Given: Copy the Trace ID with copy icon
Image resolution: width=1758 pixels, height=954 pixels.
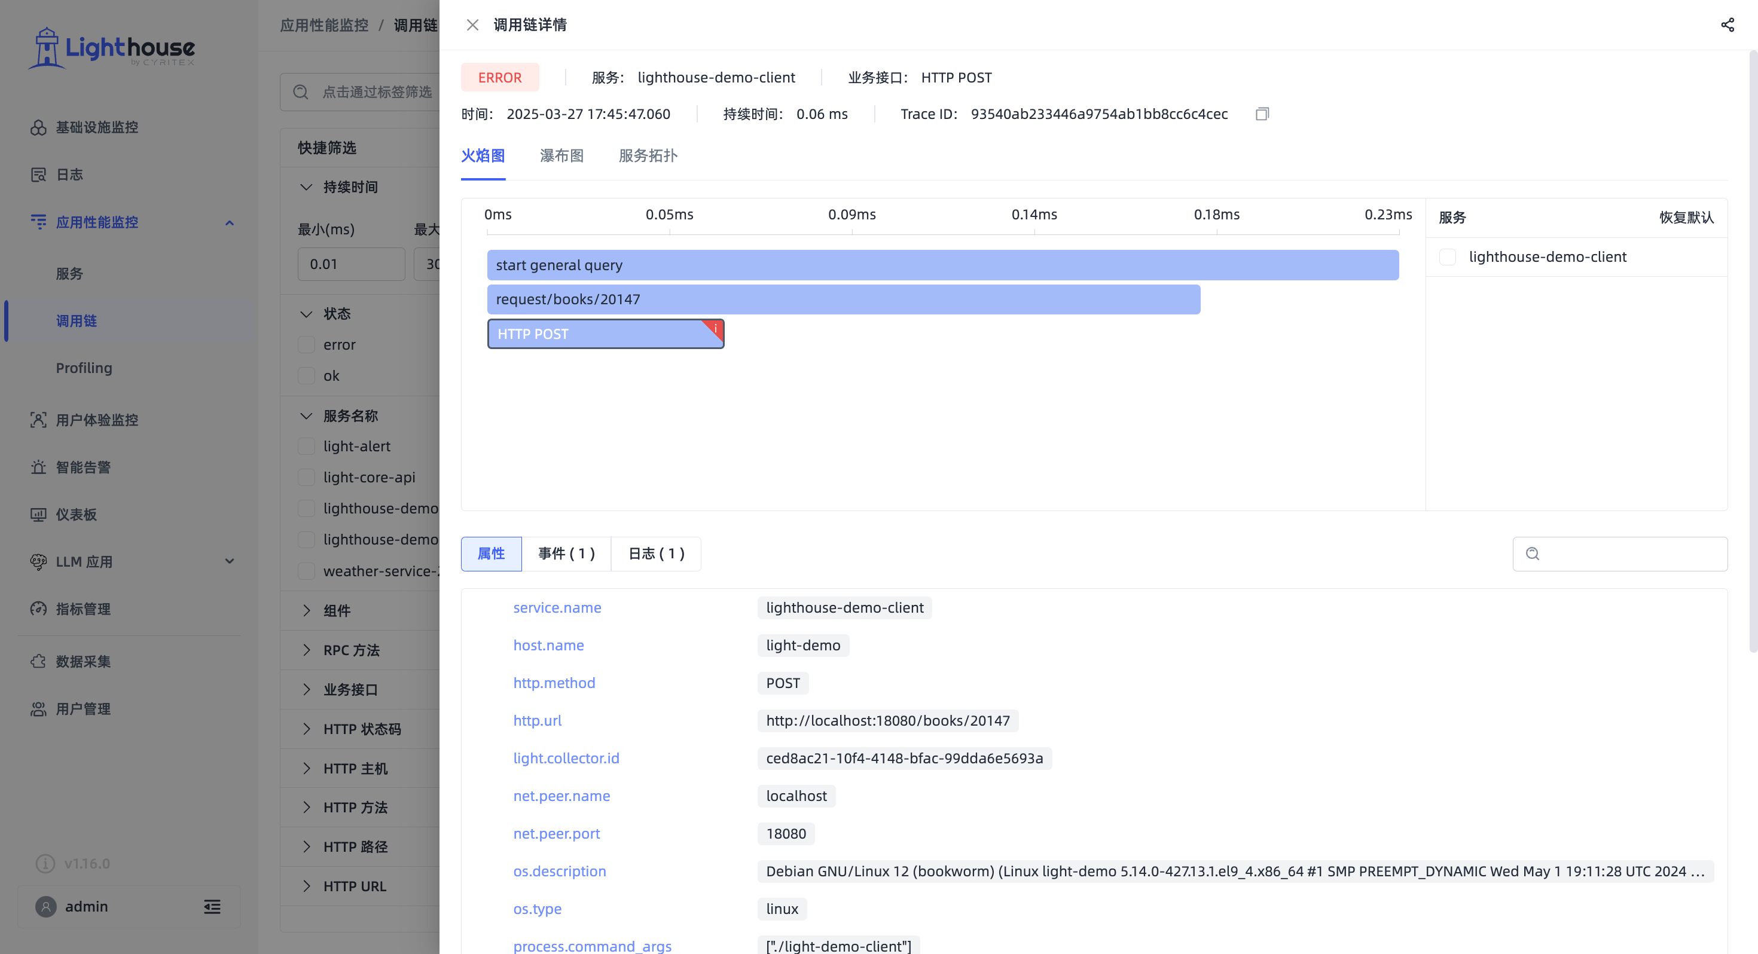Looking at the screenshot, I should (x=1262, y=114).
